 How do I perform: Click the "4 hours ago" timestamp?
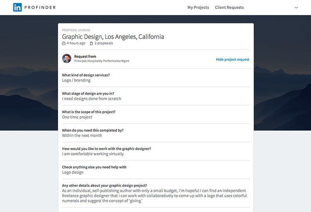click(x=76, y=43)
